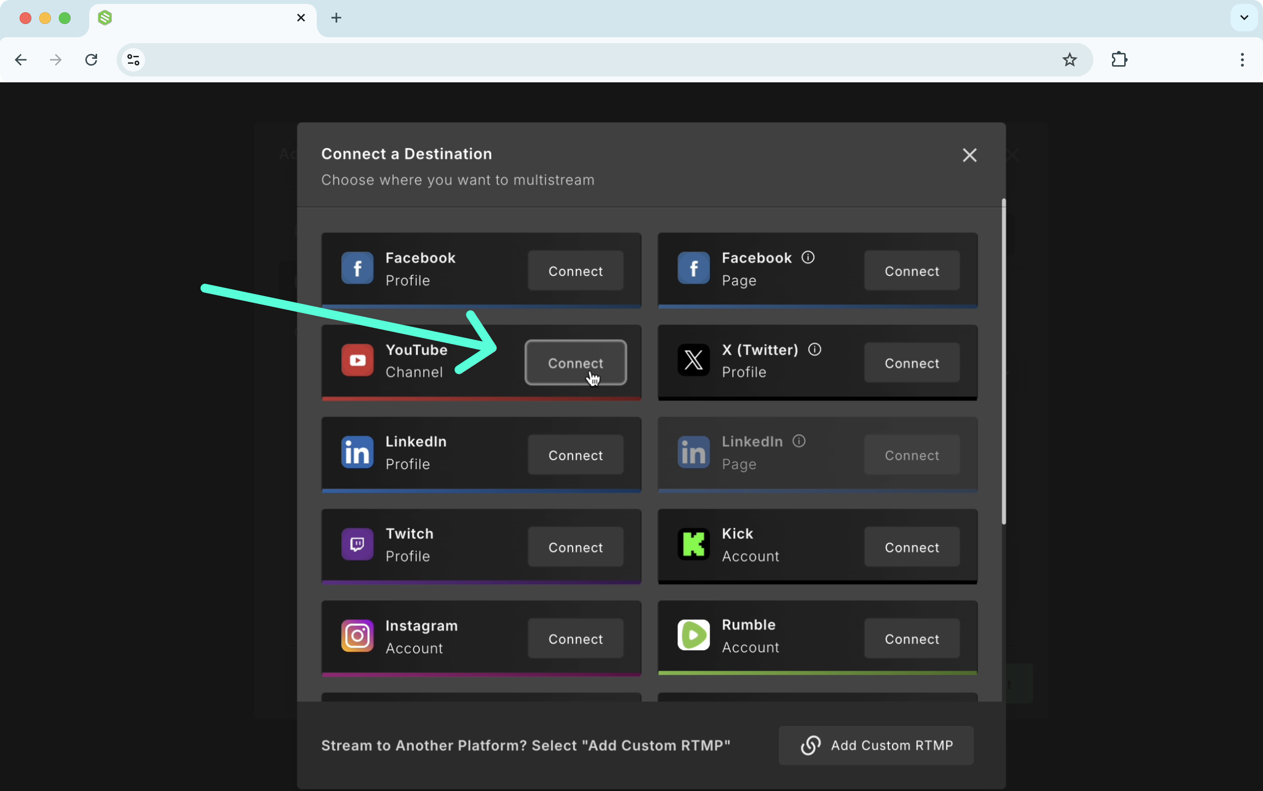1263x791 pixels.
Task: Open the Chrome three-dot menu
Action: [1242, 60]
